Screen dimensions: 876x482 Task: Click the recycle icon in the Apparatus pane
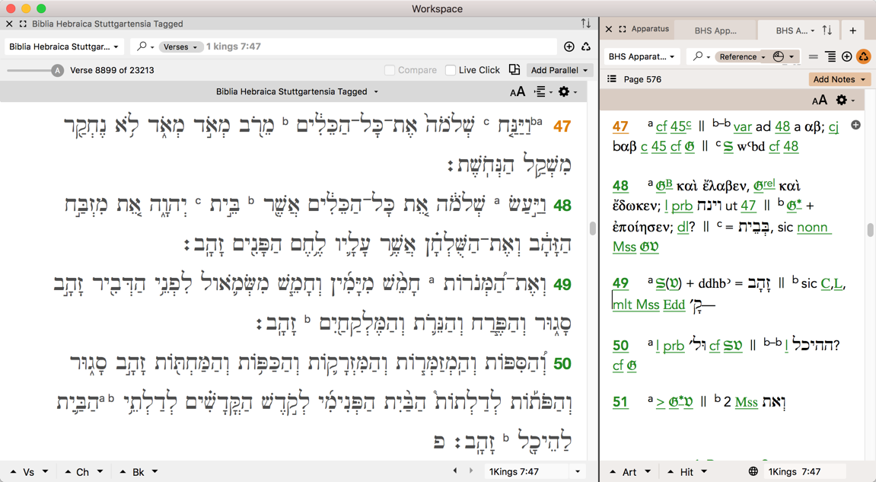click(863, 56)
